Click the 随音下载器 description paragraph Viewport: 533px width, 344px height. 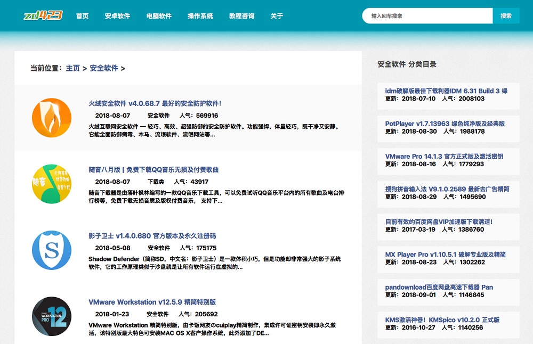click(216, 197)
